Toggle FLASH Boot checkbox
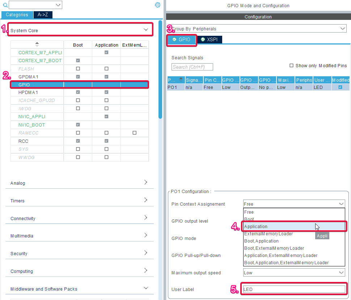The width and height of the screenshot is (351, 300). [x=78, y=69]
